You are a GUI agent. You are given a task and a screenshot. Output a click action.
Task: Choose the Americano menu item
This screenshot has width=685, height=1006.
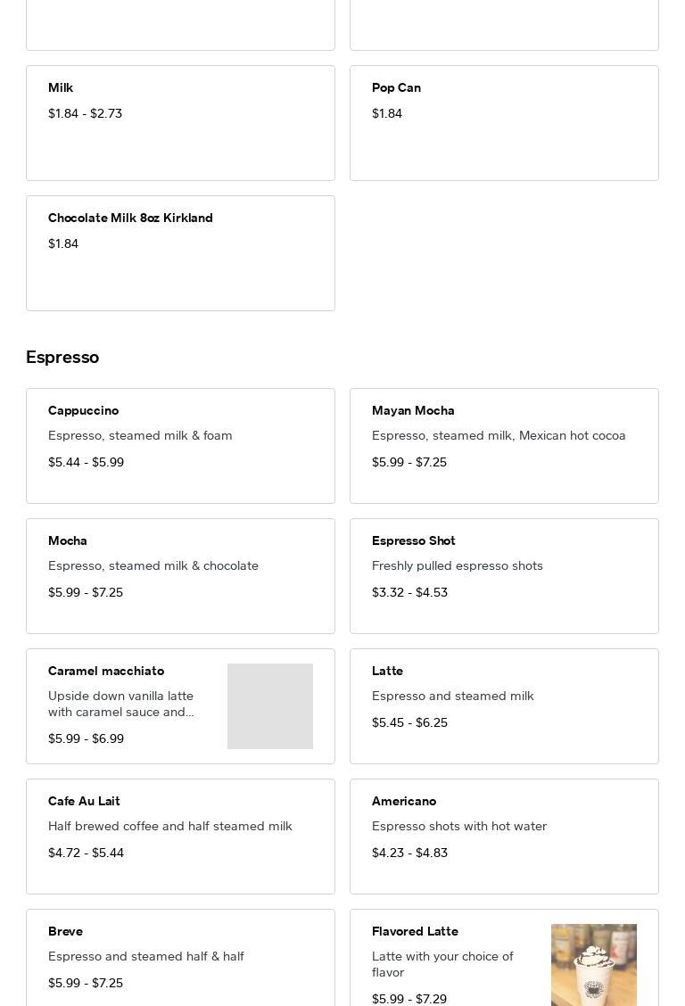[x=504, y=837]
